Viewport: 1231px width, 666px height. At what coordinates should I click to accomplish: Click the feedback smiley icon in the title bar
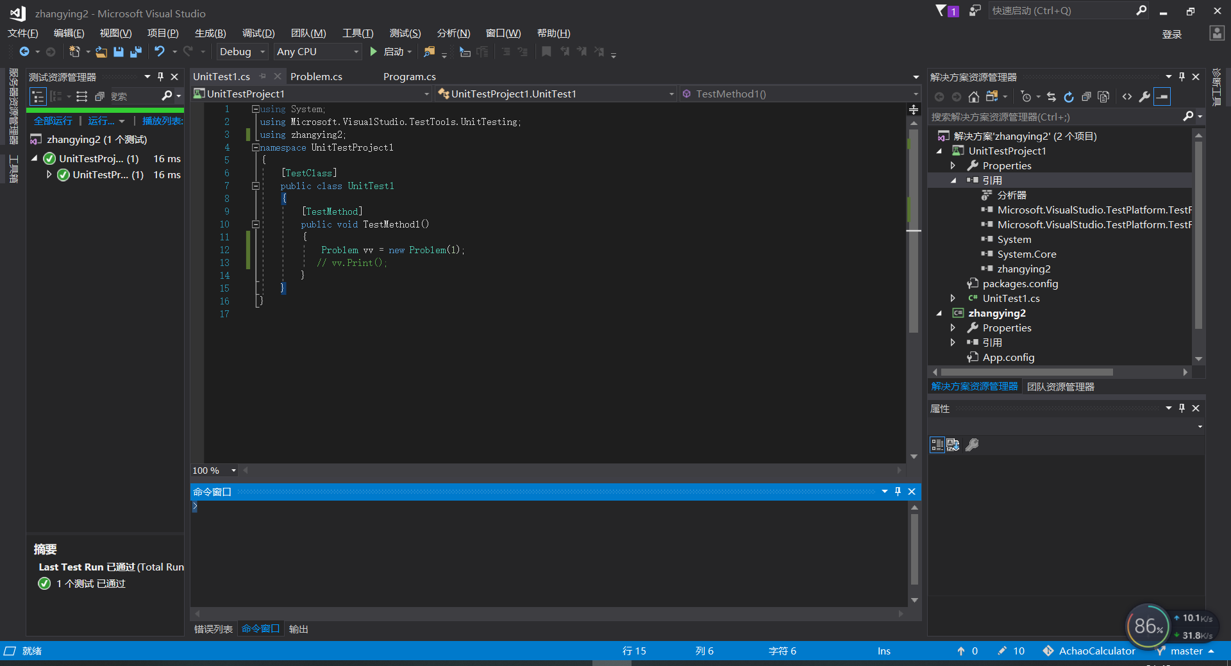(975, 11)
